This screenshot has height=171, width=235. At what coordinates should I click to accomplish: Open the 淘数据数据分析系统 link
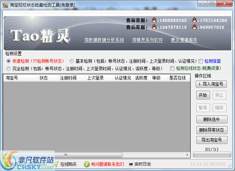pyautogui.click(x=104, y=40)
